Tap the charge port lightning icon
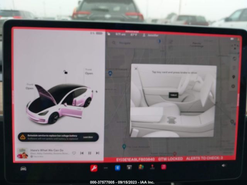The image size is (247, 185). [x=96, y=91]
